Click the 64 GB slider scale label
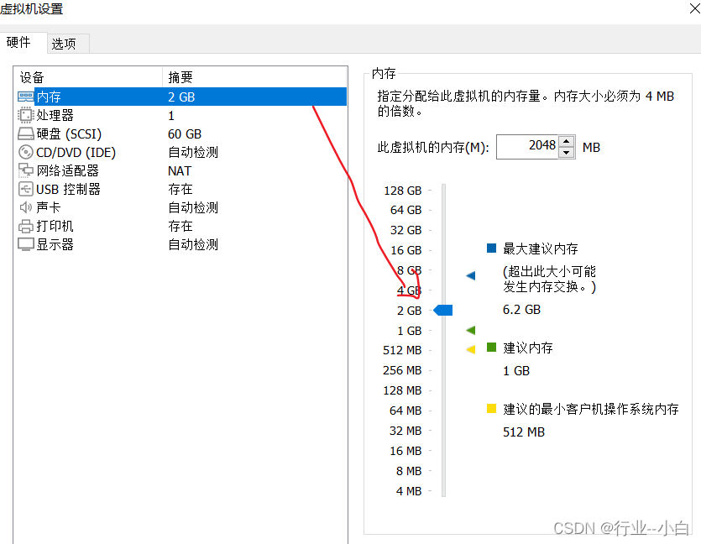 (405, 210)
